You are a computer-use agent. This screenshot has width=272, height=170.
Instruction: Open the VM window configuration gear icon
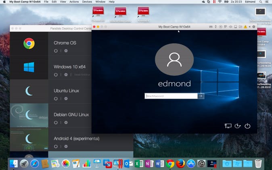click(x=254, y=27)
